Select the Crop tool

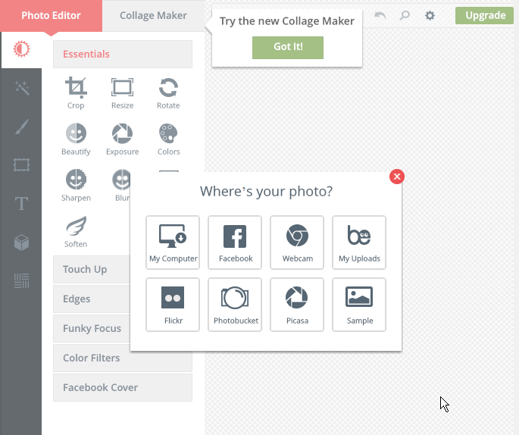point(76,92)
